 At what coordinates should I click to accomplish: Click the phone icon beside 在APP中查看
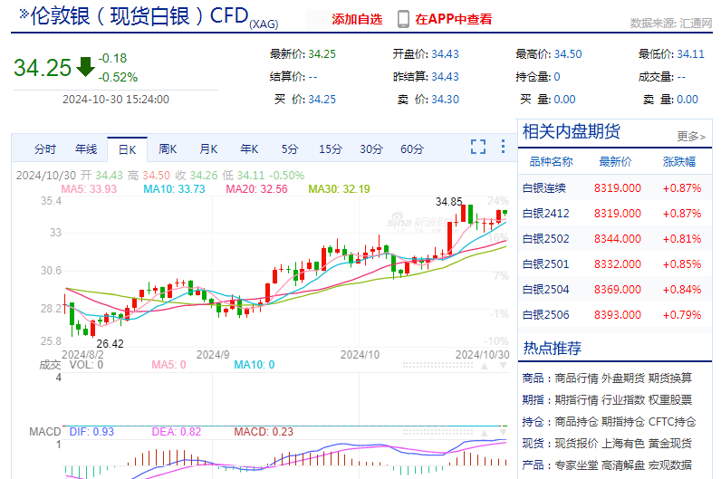point(403,19)
